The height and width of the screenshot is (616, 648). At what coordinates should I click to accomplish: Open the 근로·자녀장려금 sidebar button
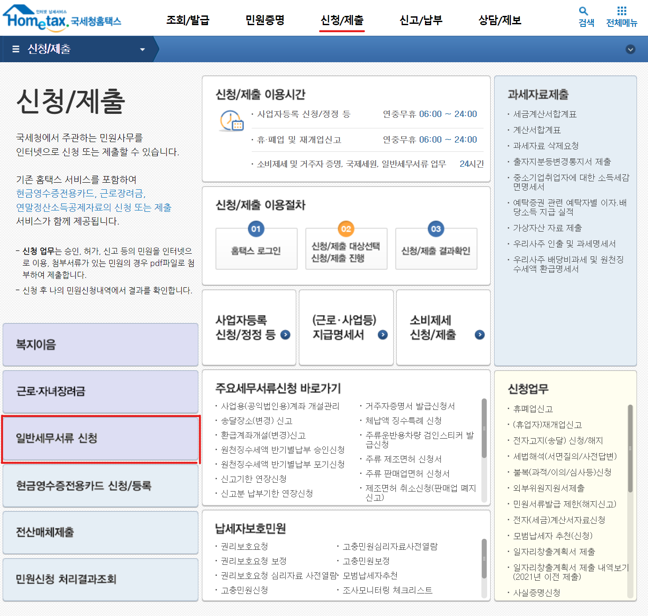(101, 391)
